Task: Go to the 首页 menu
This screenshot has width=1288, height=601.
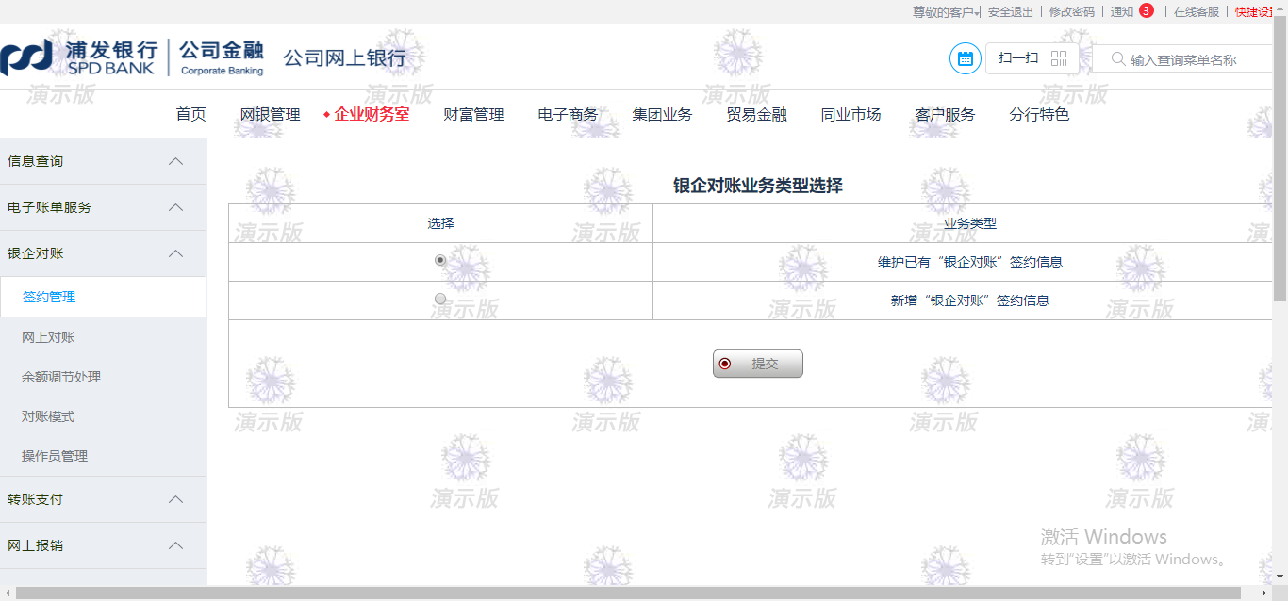Action: (x=191, y=115)
